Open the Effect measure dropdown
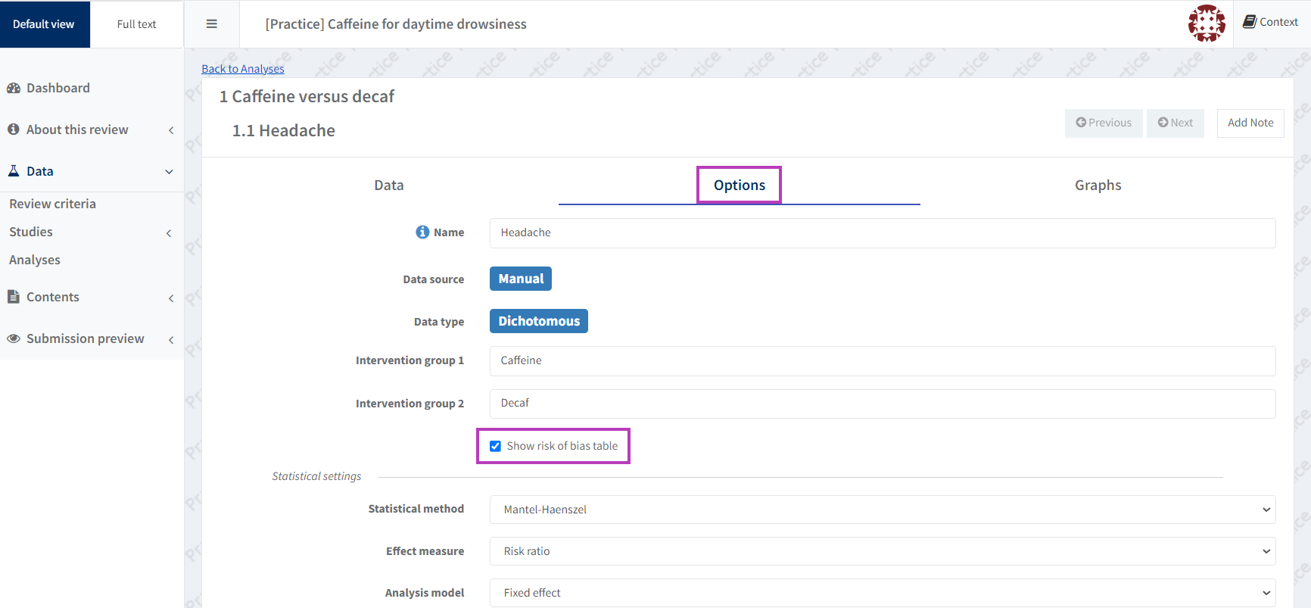 coord(882,551)
